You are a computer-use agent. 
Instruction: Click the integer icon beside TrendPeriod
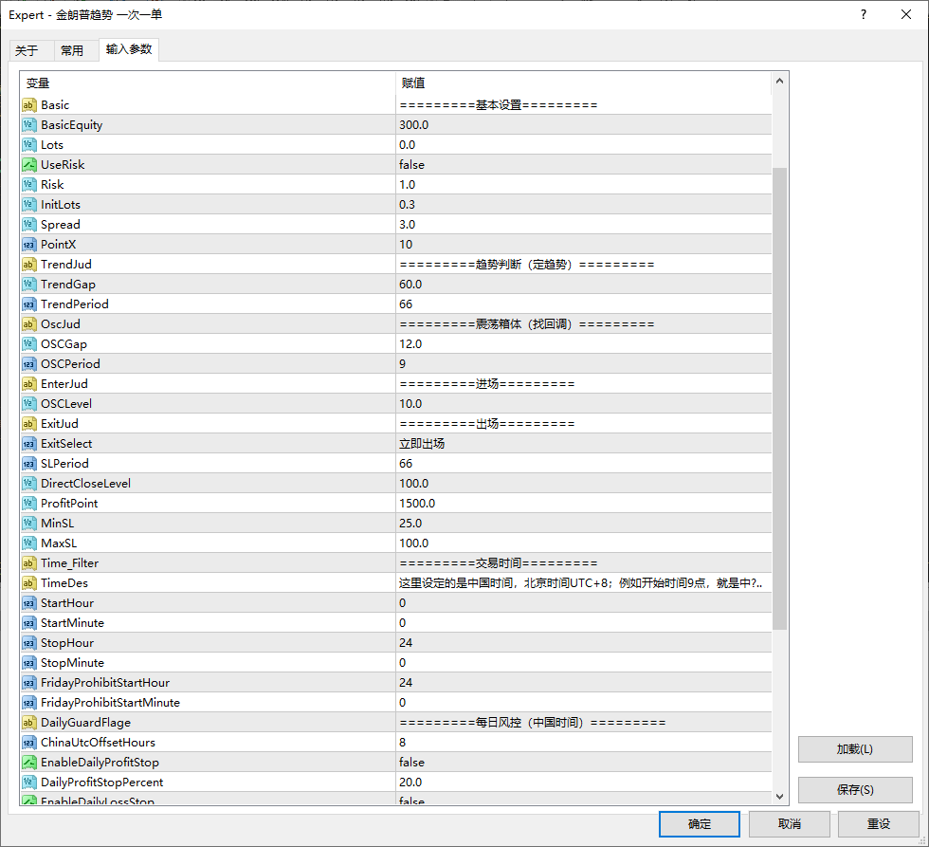coord(29,304)
